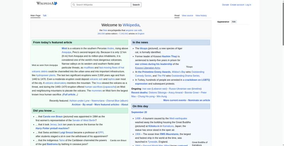
Task: Open the 1498 year link
Action: click(138, 118)
